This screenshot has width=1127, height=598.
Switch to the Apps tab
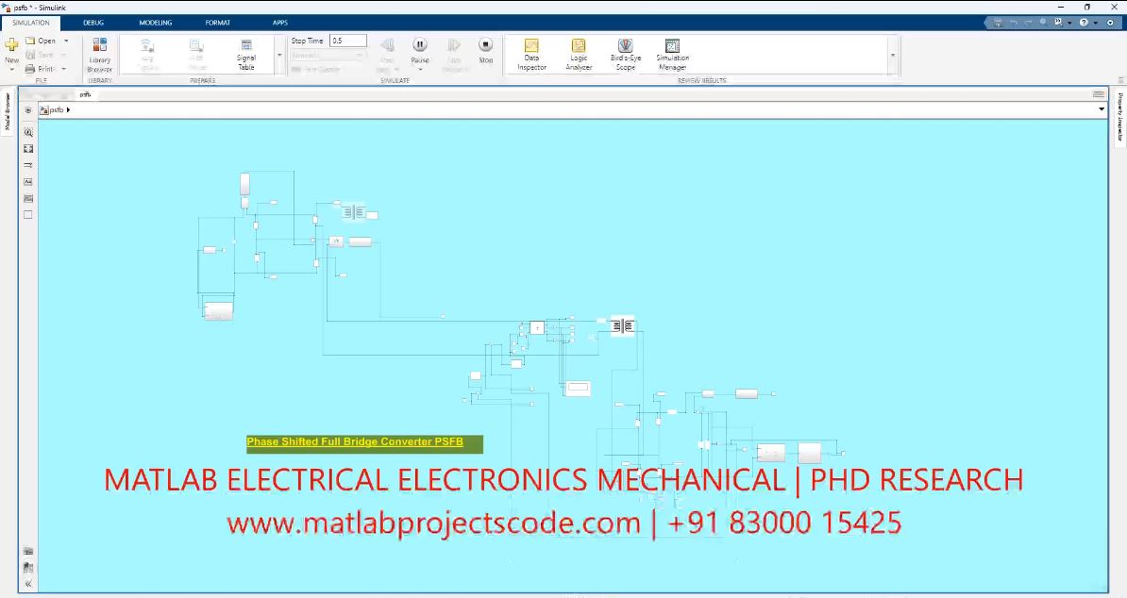point(280,23)
